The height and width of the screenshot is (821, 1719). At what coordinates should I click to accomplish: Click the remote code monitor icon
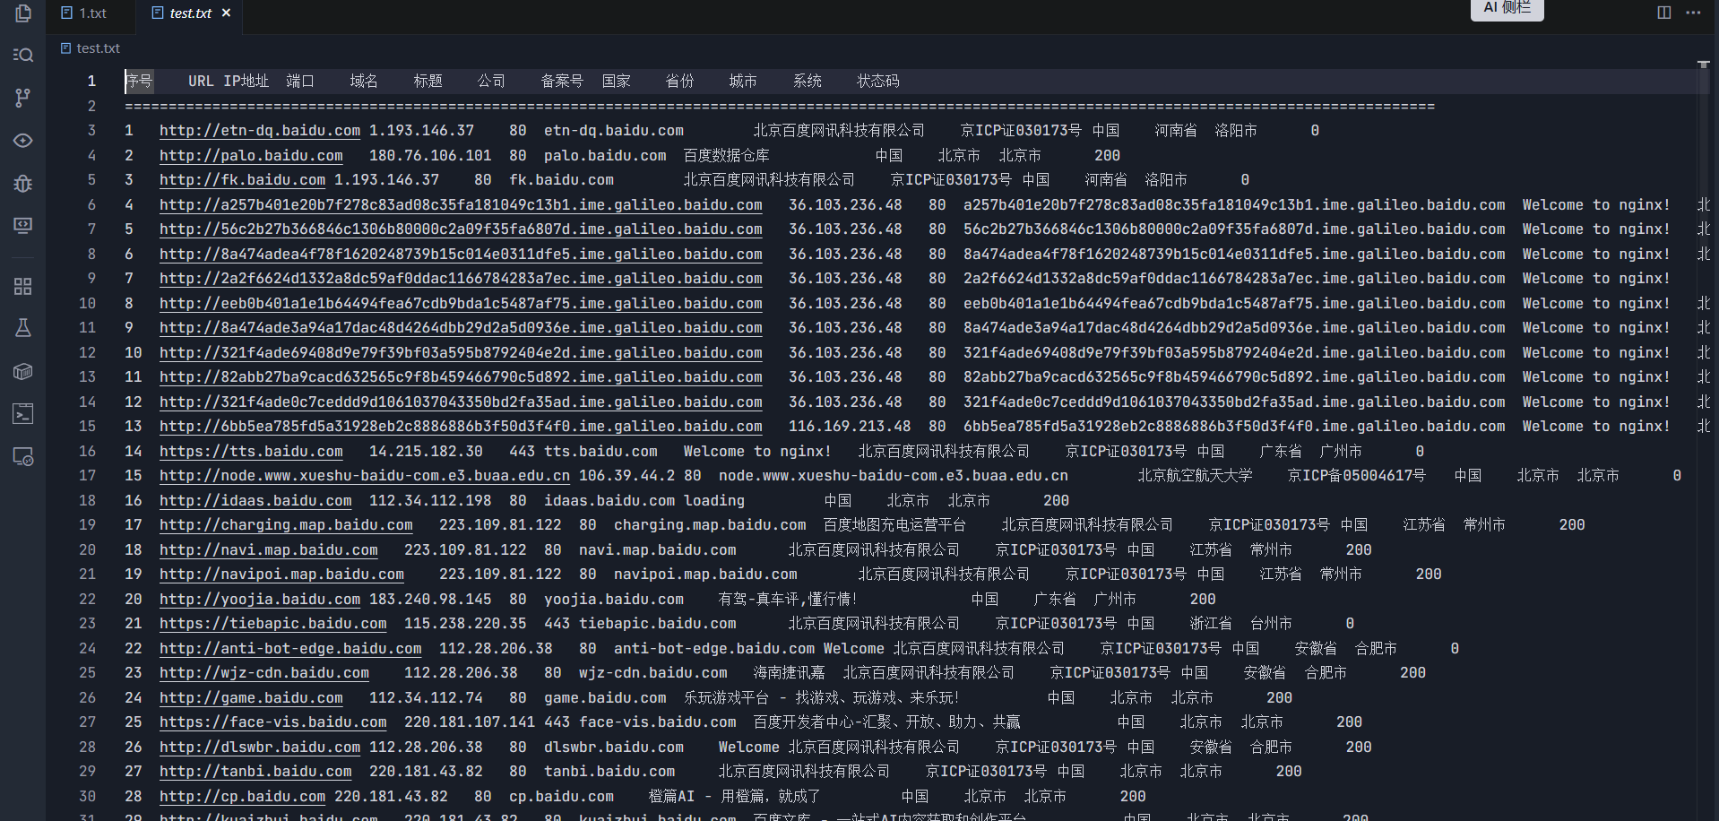pos(23,456)
